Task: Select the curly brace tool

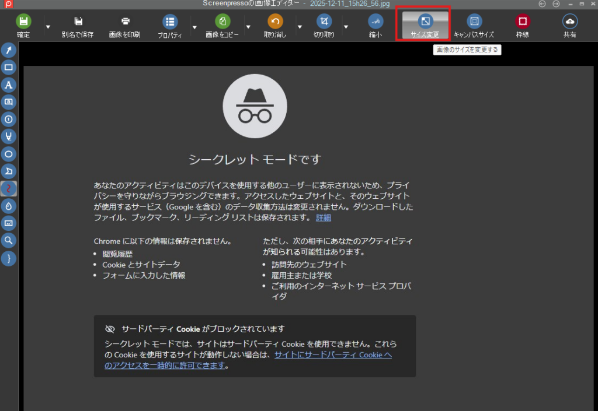Action: pyautogui.click(x=9, y=258)
